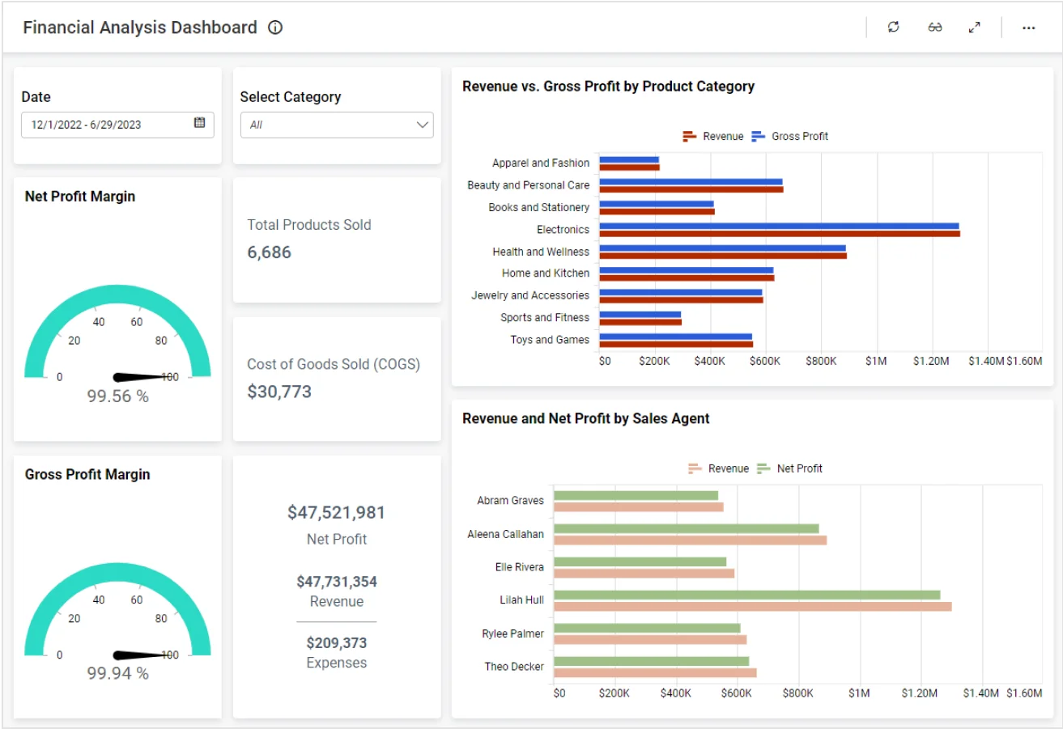Open the three-dots more options menu
This screenshot has height=729, width=1063.
point(1028,28)
